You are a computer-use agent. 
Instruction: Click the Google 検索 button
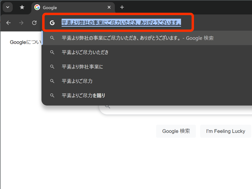tap(176, 131)
